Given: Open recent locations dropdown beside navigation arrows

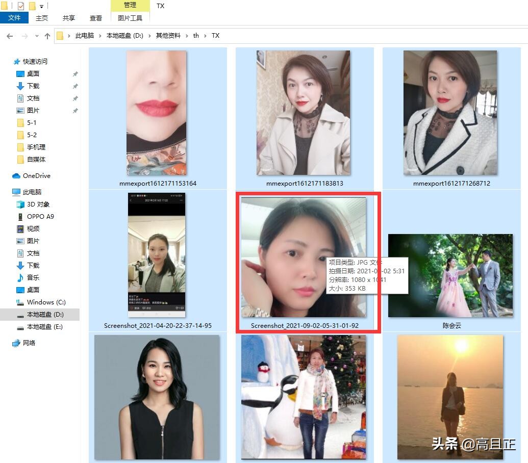Looking at the screenshot, I should coord(36,35).
